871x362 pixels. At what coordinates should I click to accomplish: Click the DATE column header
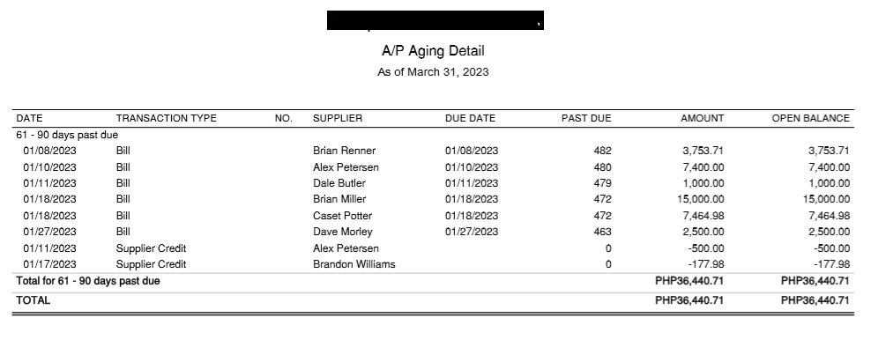(x=29, y=118)
